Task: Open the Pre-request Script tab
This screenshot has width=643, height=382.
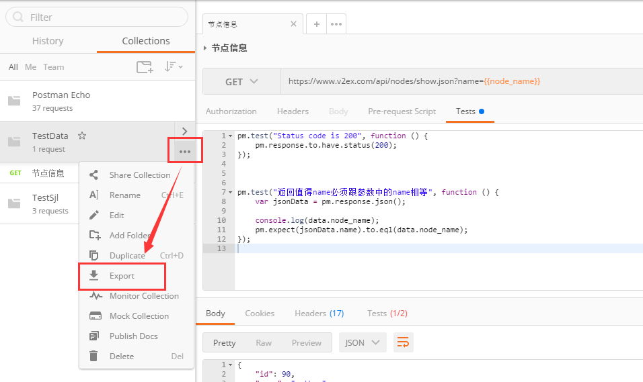Action: 402,111
